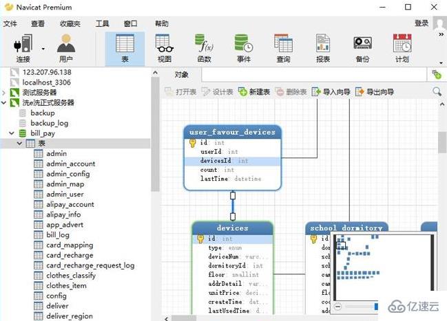Click the 删除表 button
The height and width of the screenshot is (321, 447).
[291, 92]
